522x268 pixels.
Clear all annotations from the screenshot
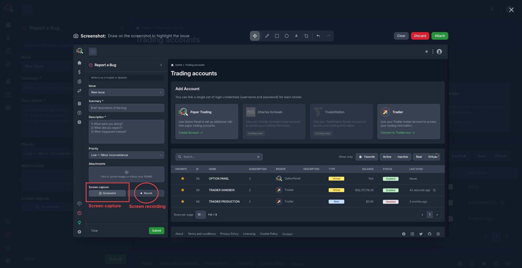pyautogui.click(x=401, y=36)
